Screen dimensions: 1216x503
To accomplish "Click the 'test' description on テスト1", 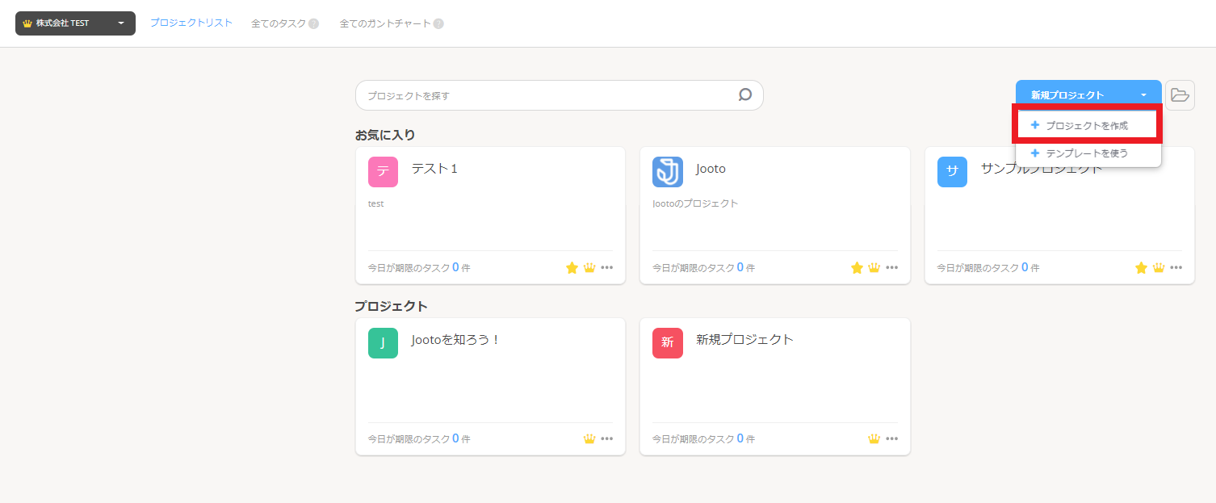I will coord(376,203).
